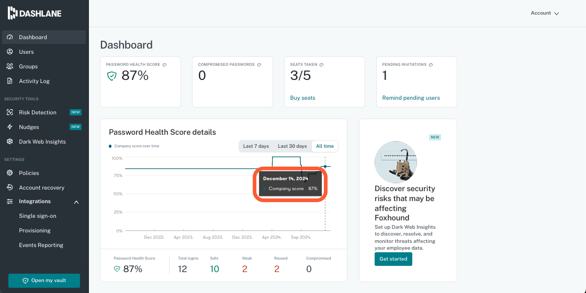Click the Users person icon
Screen dimensions: 586x293
click(10, 52)
